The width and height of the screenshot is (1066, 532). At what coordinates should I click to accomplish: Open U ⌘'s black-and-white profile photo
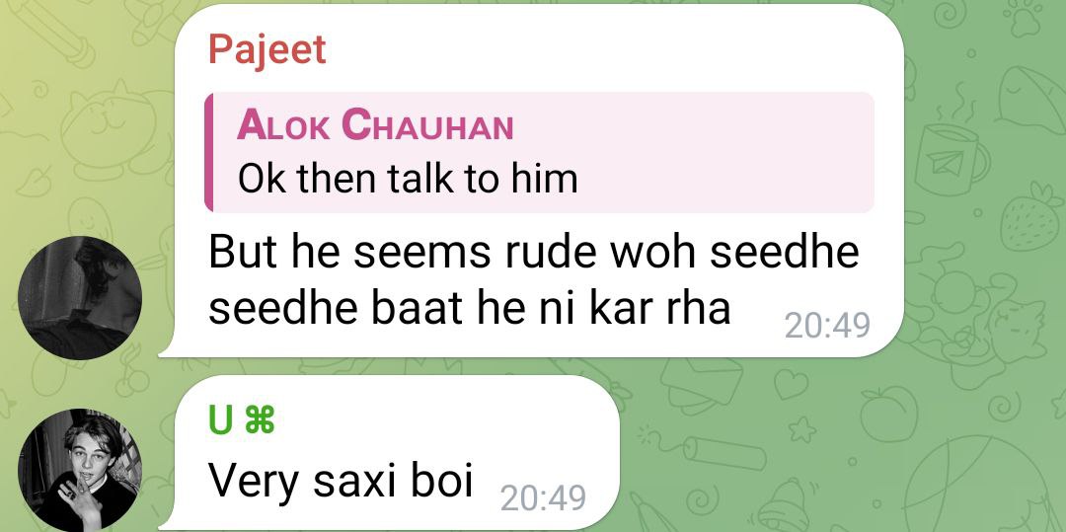[80, 470]
